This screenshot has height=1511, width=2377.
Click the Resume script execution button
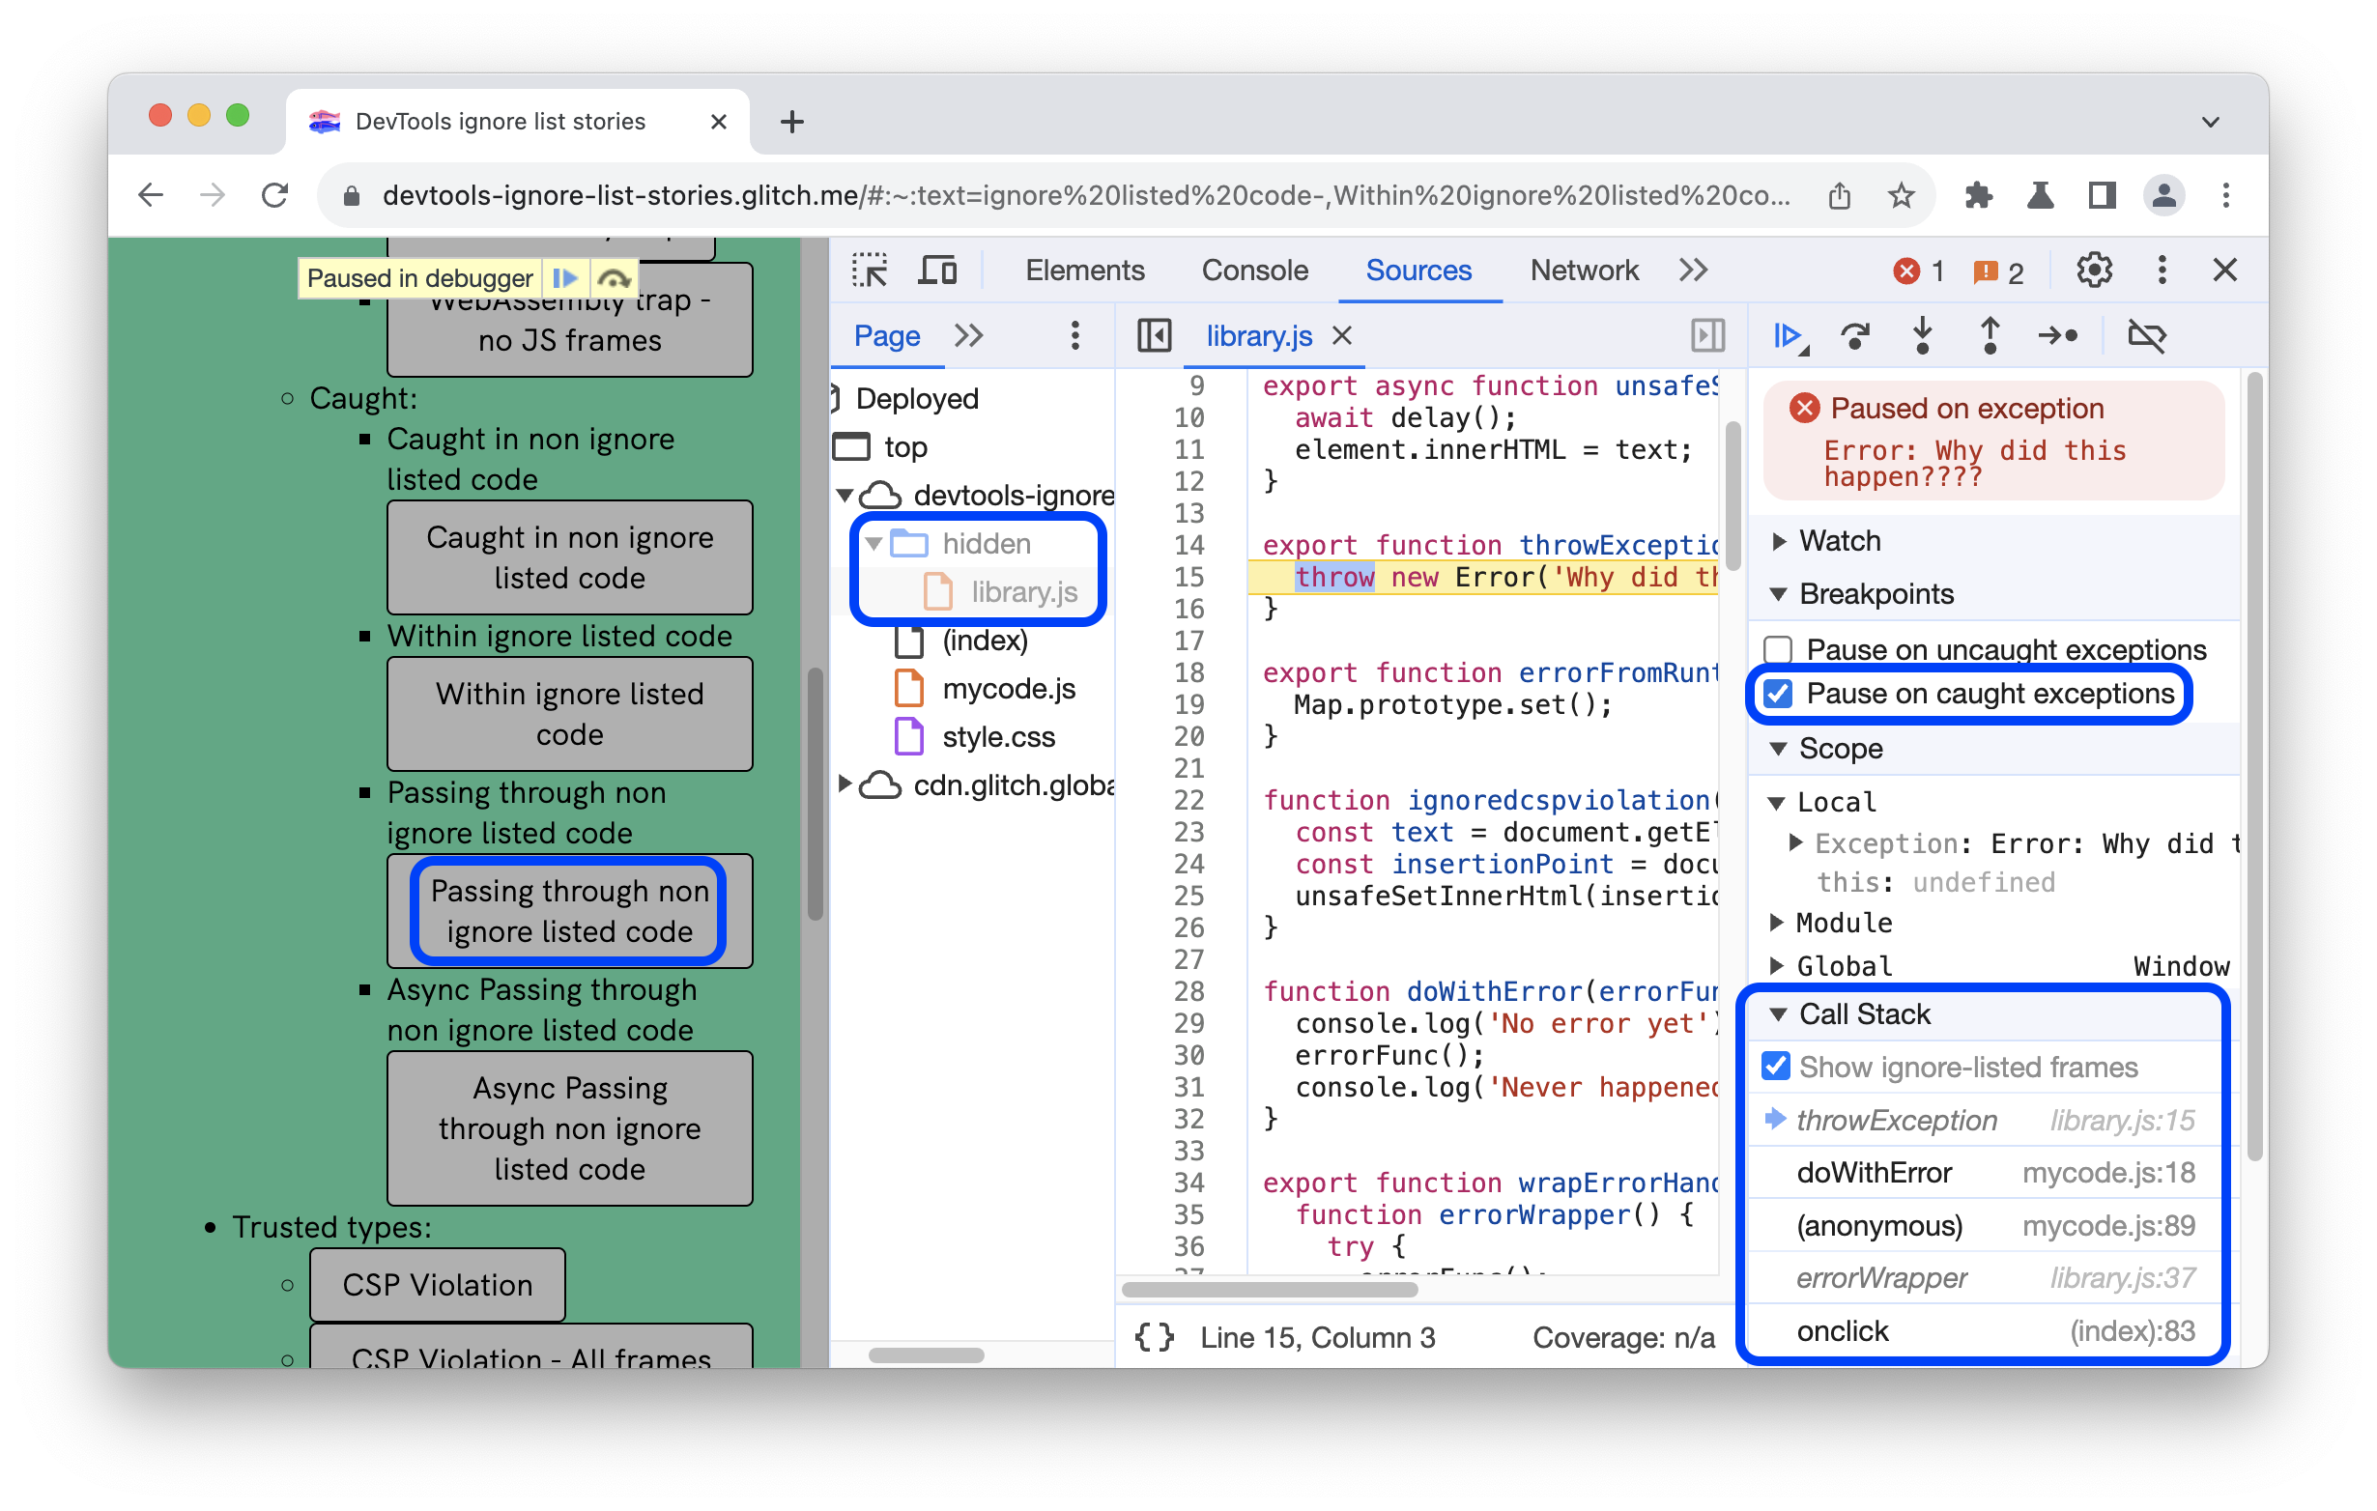pos(1791,336)
